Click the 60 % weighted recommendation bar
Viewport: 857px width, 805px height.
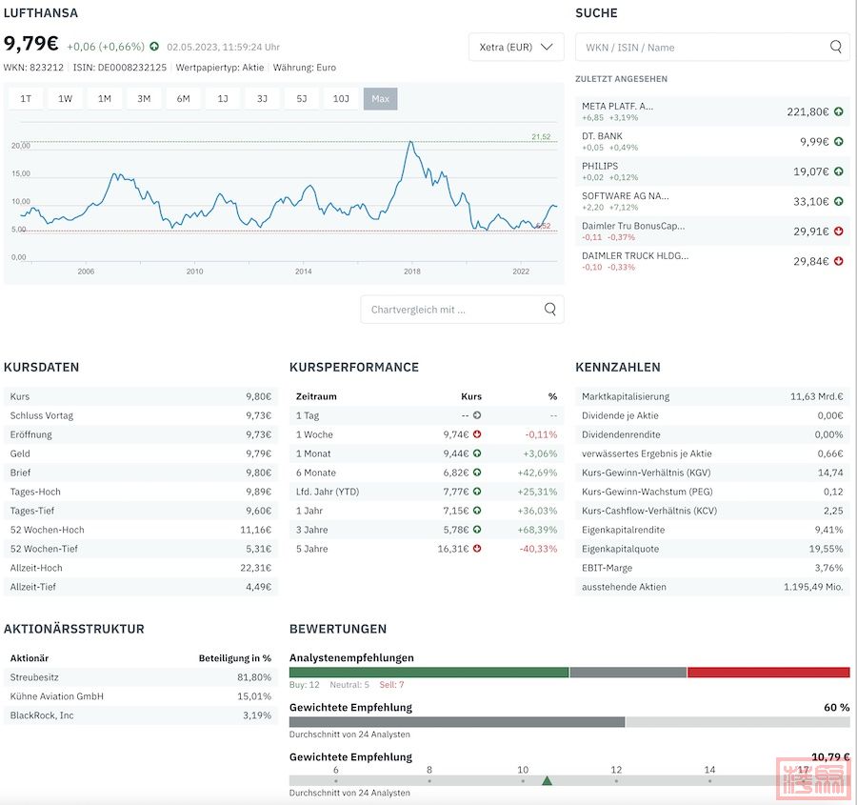[x=569, y=722]
